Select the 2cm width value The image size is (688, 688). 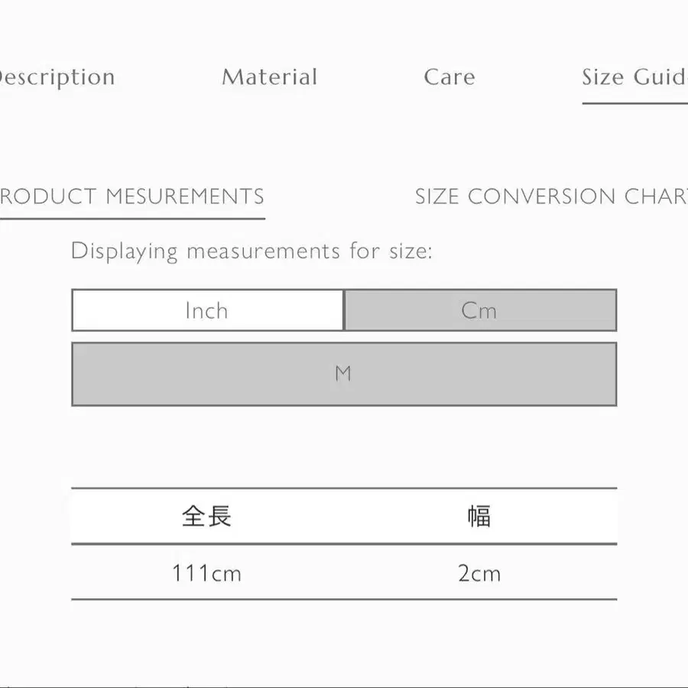[479, 573]
